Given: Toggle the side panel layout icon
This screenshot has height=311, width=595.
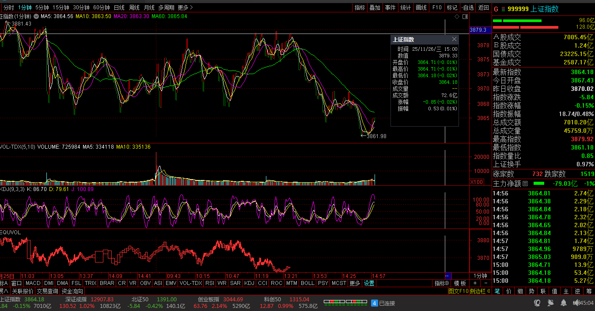Looking at the screenshot, I should pyautogui.click(x=464, y=16).
